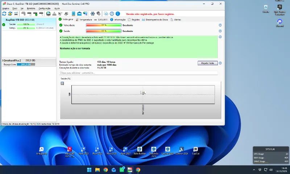Click the question mark help toolbar icon

[112, 13]
